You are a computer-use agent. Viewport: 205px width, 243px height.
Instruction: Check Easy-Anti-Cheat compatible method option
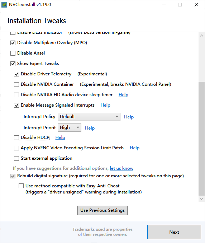coord(21,186)
